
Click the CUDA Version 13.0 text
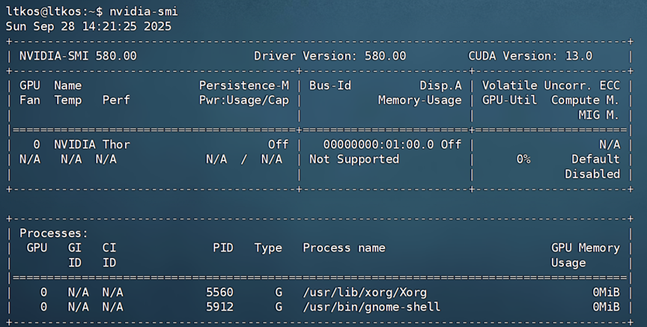coord(530,55)
